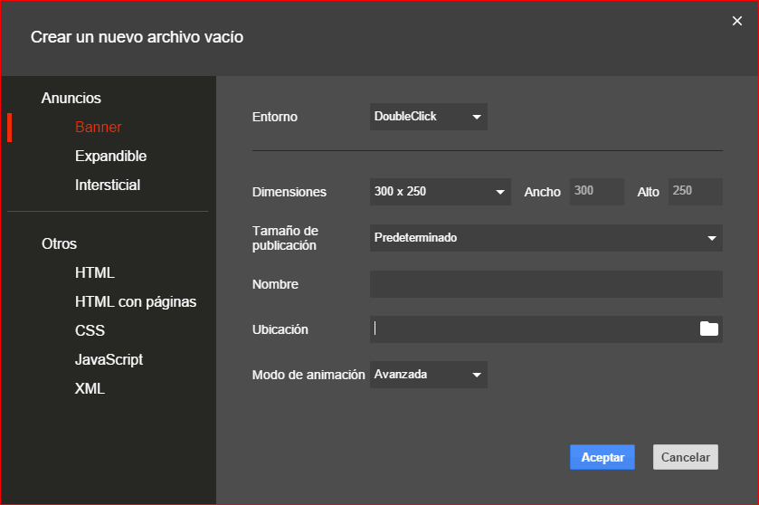This screenshot has width=759, height=505.
Task: Click the Ancho width field
Action: [x=596, y=192]
